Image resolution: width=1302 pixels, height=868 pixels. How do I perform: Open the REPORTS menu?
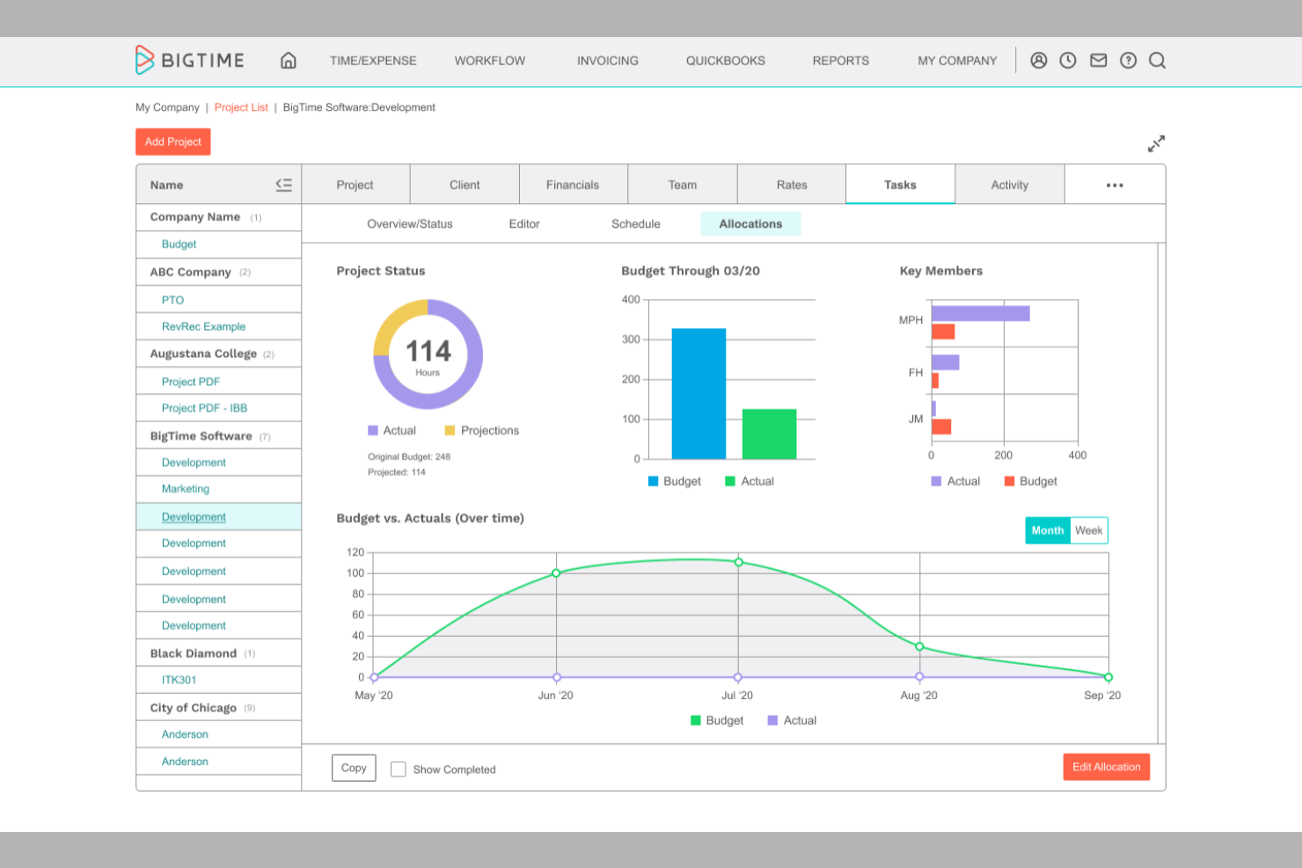click(x=841, y=61)
